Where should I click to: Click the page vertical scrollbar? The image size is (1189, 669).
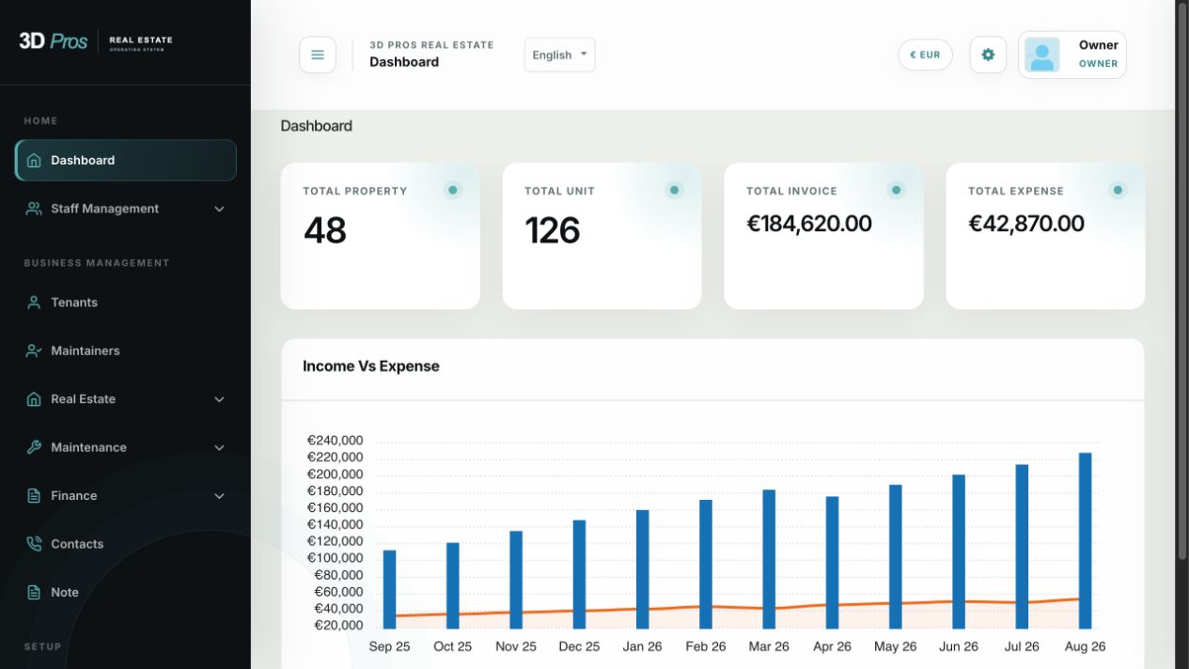1182,282
